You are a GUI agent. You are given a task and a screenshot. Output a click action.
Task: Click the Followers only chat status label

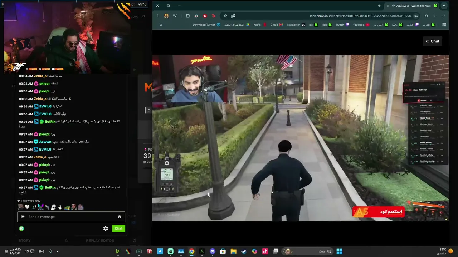tap(29, 201)
